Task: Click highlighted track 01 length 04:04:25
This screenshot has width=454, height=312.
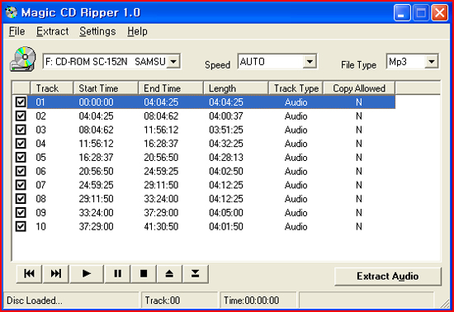Action: (226, 102)
